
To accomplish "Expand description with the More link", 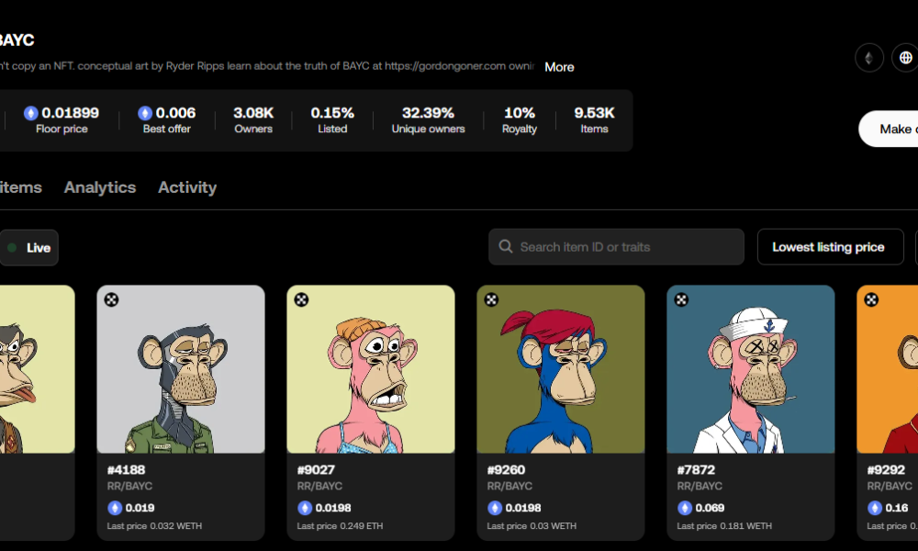I will coord(559,67).
